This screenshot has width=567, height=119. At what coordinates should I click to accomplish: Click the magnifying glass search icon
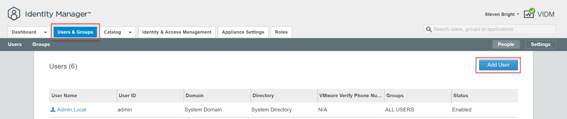[x=429, y=29]
